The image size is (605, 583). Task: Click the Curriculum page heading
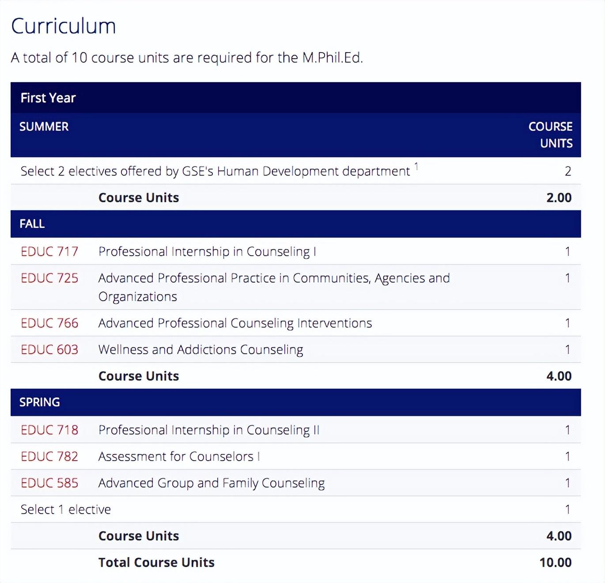pyautogui.click(x=64, y=26)
